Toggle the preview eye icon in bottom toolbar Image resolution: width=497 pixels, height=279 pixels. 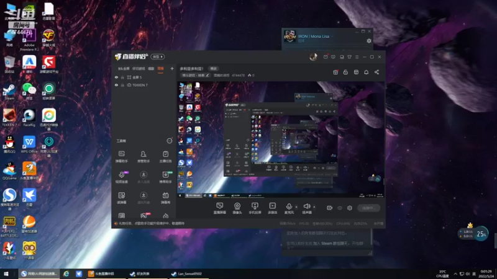tap(340, 208)
